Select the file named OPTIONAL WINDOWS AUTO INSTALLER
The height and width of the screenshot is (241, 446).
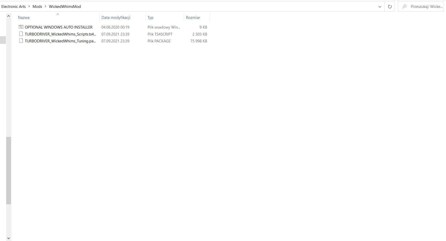59,27
